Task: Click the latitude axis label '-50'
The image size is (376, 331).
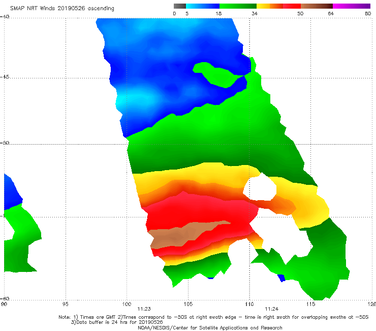Action: pyautogui.click(x=5, y=143)
